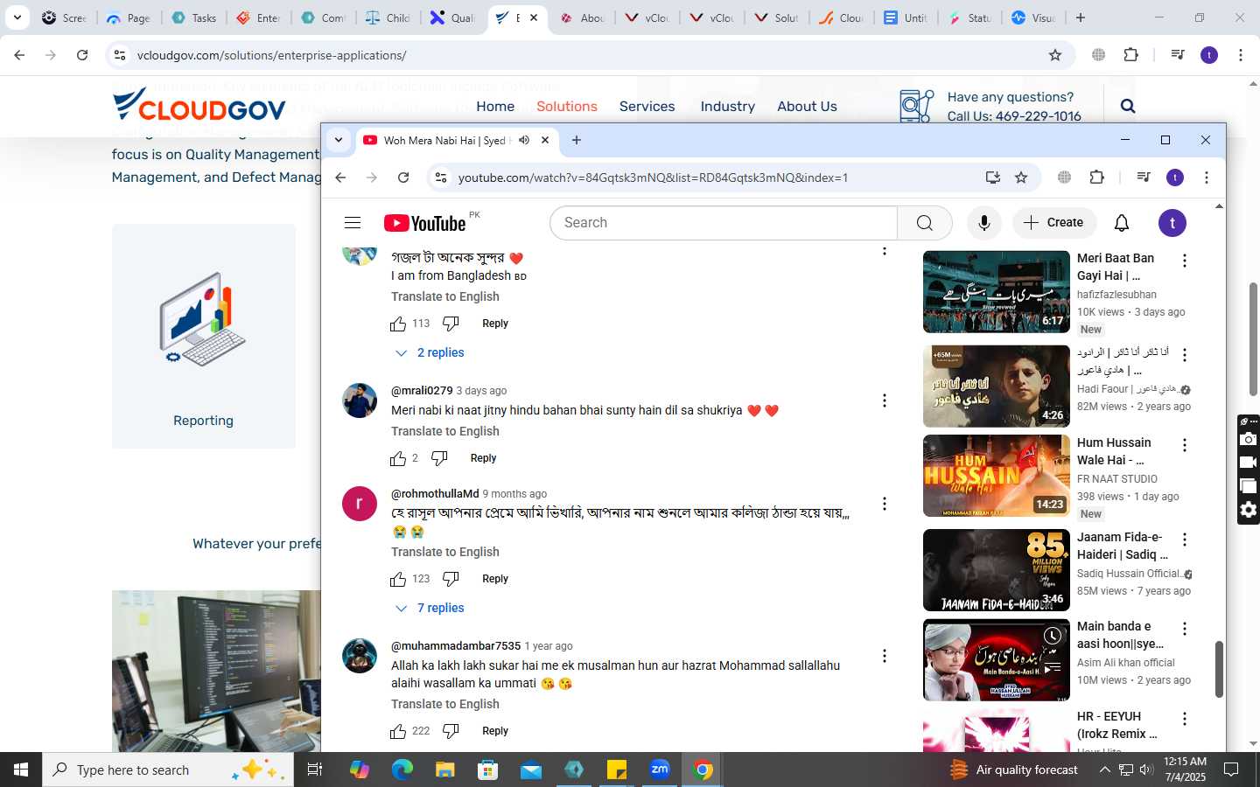Open options menu for @rohmothullaMd comment

click(x=885, y=504)
